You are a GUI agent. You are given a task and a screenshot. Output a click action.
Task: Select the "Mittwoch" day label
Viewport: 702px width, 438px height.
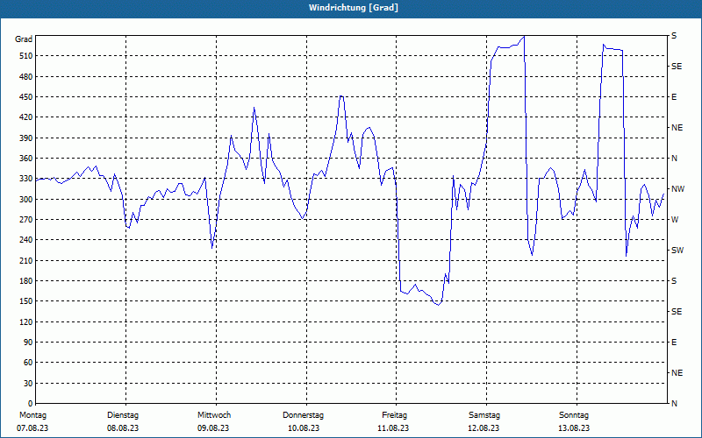coord(214,415)
